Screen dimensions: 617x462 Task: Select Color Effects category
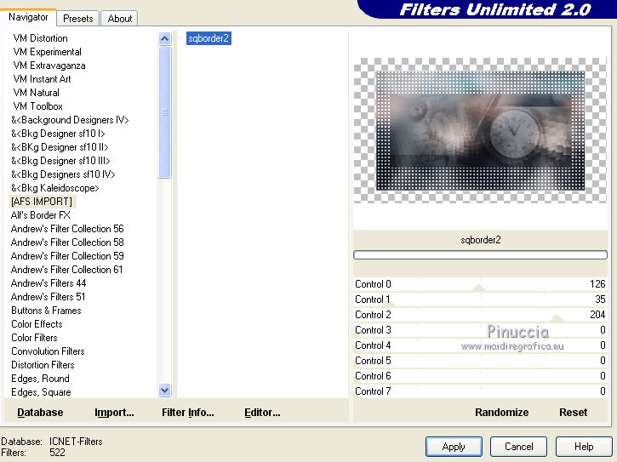click(37, 324)
